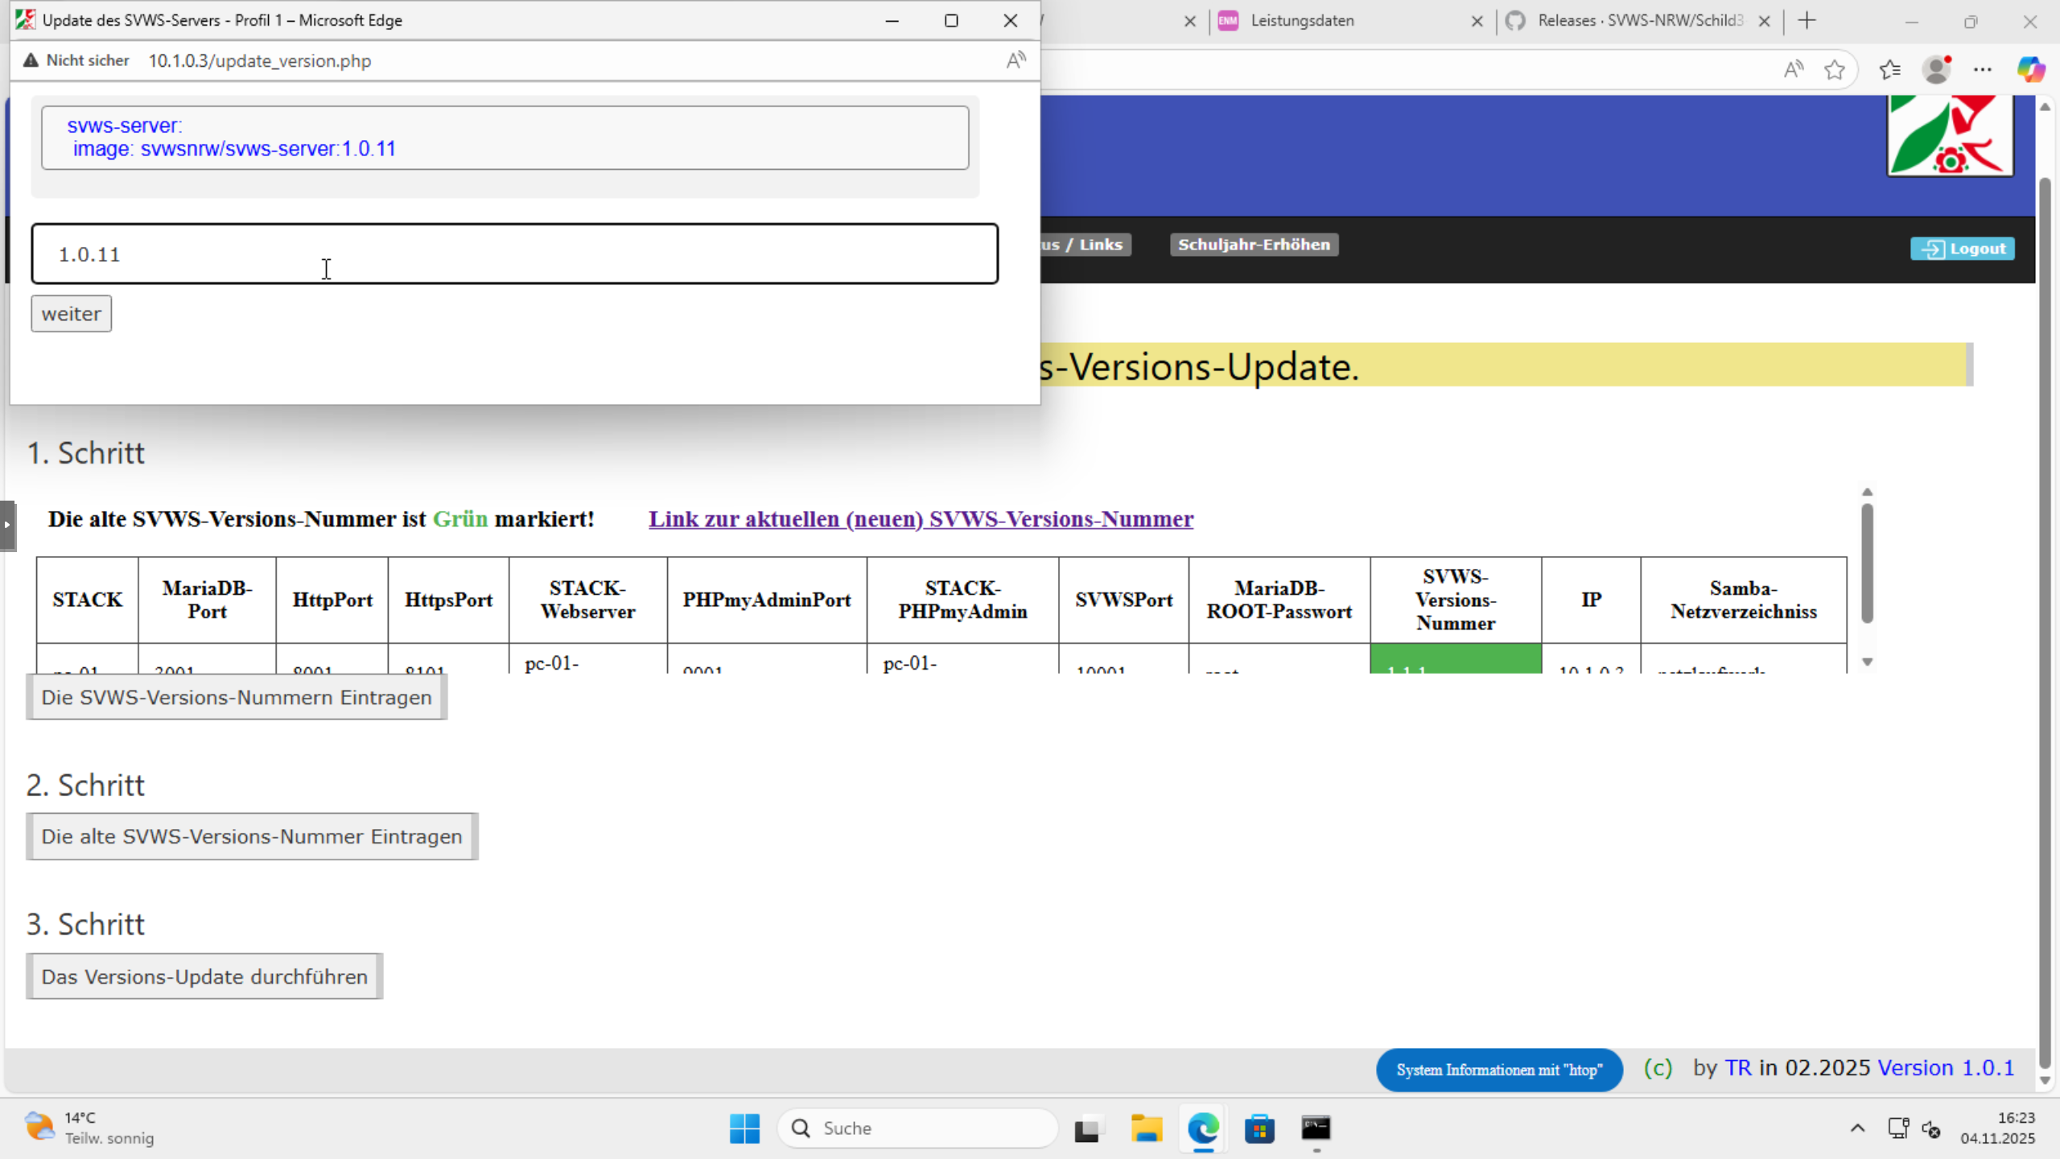Click the Microsoft Edge taskbar icon
The width and height of the screenshot is (2060, 1159).
pos(1203,1128)
